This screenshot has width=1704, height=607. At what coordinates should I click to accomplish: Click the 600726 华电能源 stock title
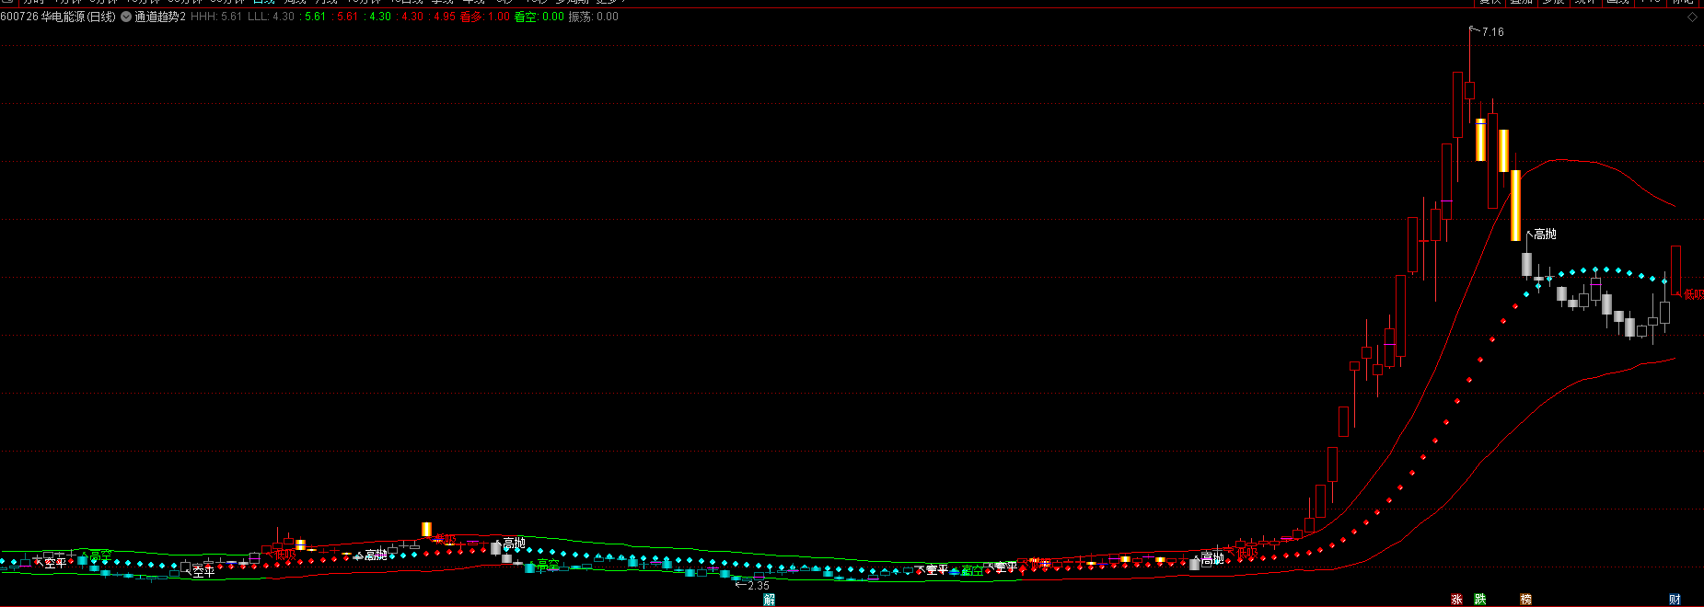click(x=58, y=17)
